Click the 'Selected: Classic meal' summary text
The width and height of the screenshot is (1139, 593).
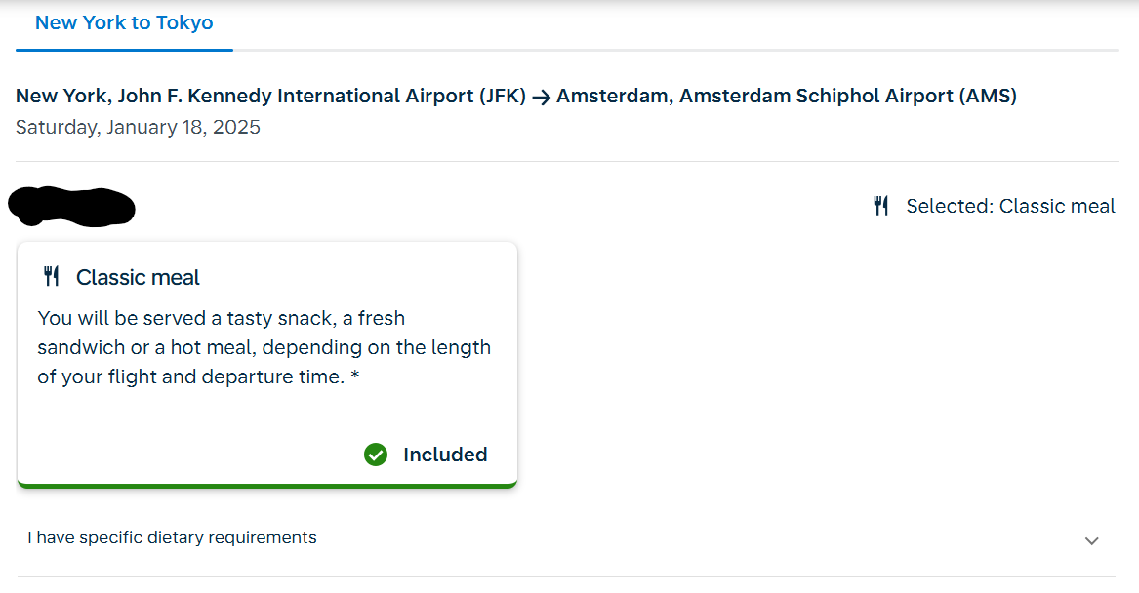[1010, 206]
